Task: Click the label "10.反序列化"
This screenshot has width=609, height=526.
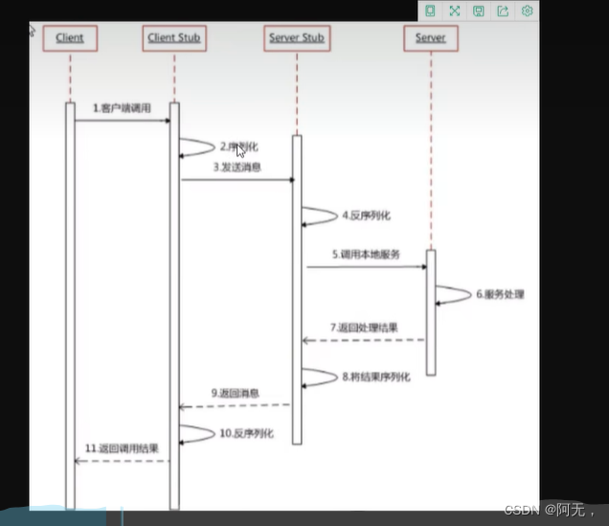Action: pyautogui.click(x=247, y=433)
